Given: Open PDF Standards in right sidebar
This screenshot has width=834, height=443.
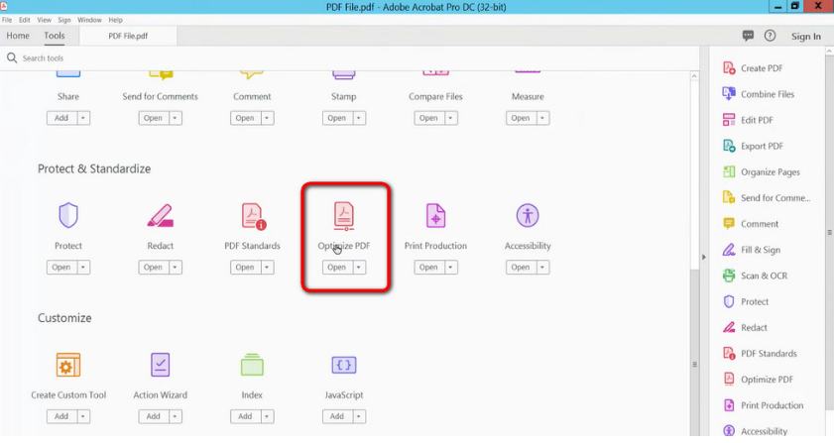Looking at the screenshot, I should click(760, 354).
